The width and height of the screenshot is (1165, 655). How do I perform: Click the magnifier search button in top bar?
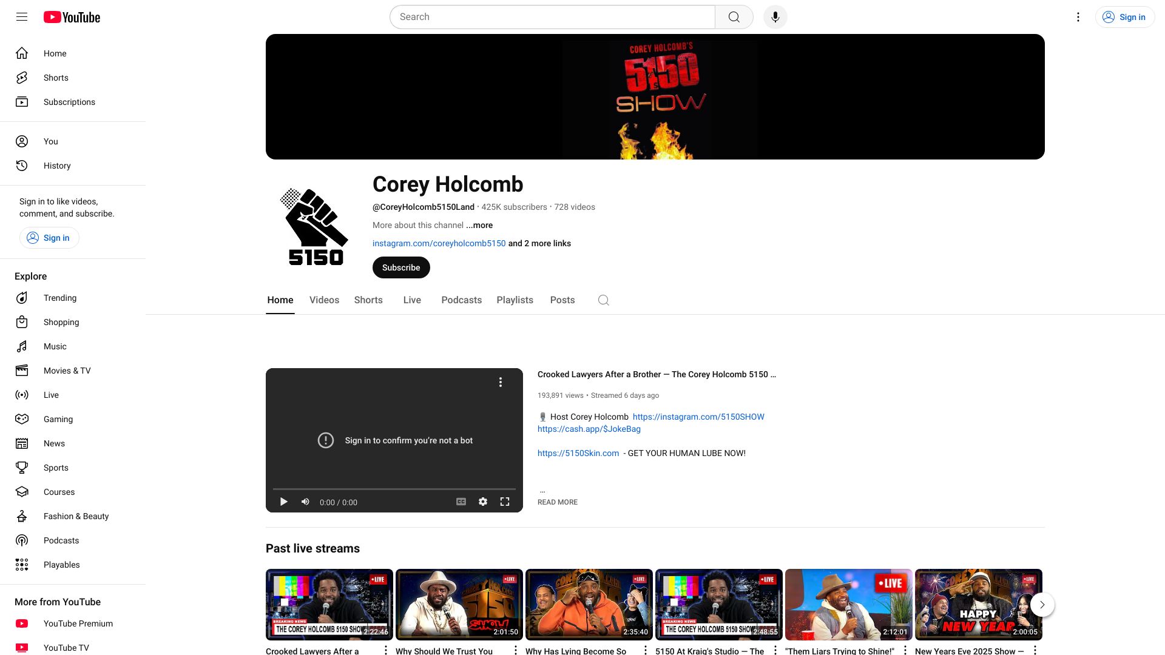(x=734, y=17)
